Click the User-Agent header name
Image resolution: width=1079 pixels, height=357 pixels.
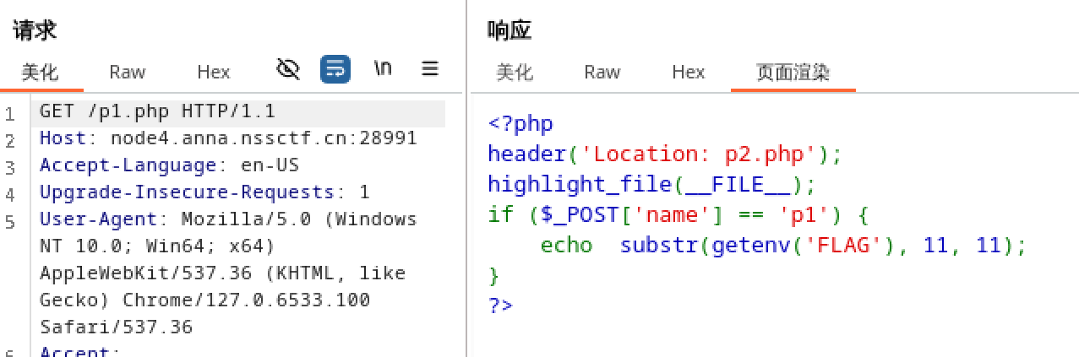coord(98,219)
